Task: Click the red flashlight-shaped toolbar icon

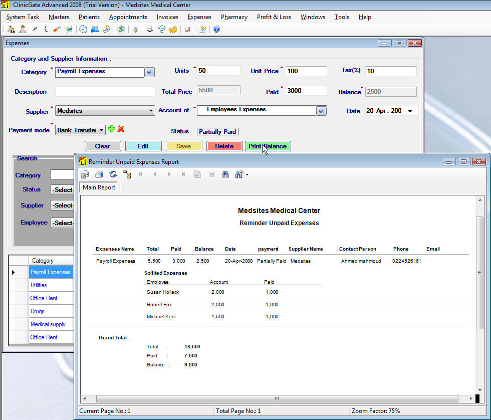Action: click(57, 29)
